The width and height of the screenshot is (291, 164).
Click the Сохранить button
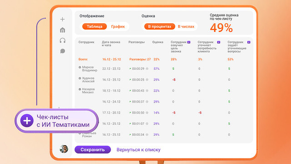tap(93, 150)
